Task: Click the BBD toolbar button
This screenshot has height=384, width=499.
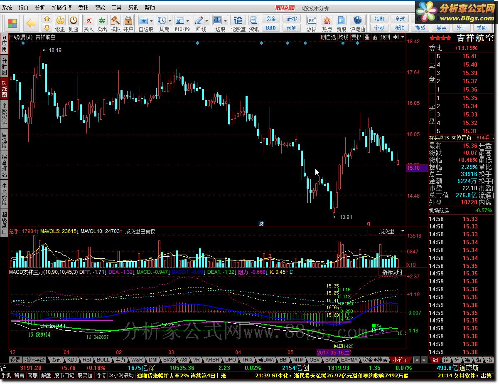Action: pyautogui.click(x=271, y=28)
